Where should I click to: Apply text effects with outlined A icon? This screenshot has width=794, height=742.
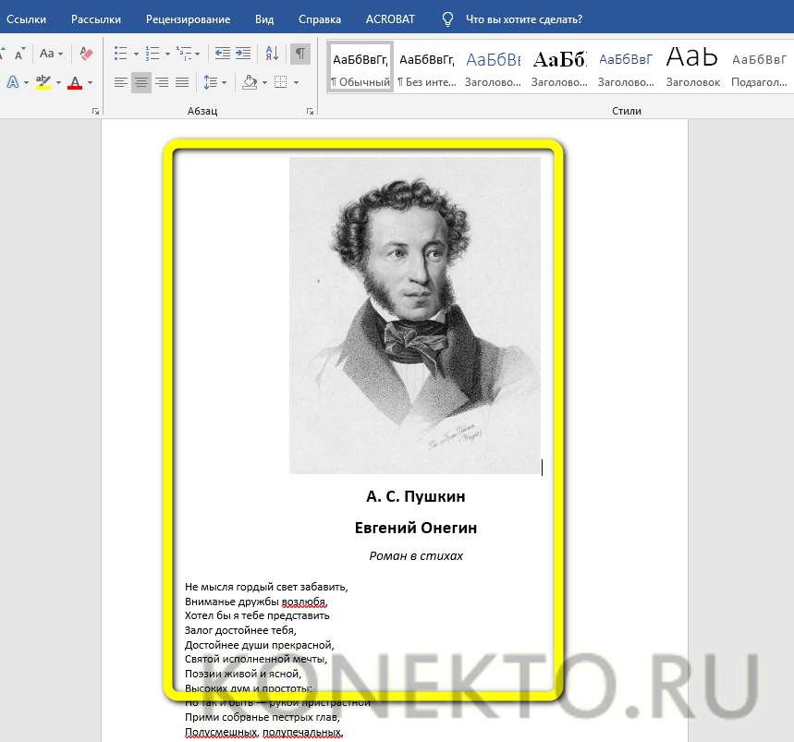pos(13,82)
